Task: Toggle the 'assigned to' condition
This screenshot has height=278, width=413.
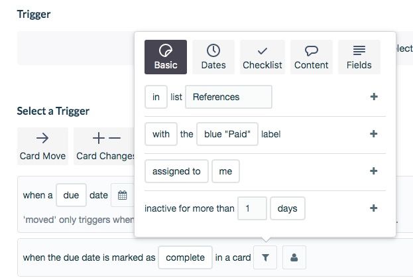Action: (x=176, y=171)
